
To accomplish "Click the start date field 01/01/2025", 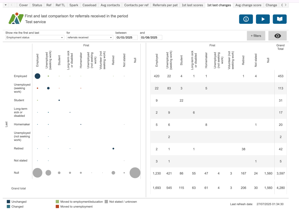I will coord(126,38).
